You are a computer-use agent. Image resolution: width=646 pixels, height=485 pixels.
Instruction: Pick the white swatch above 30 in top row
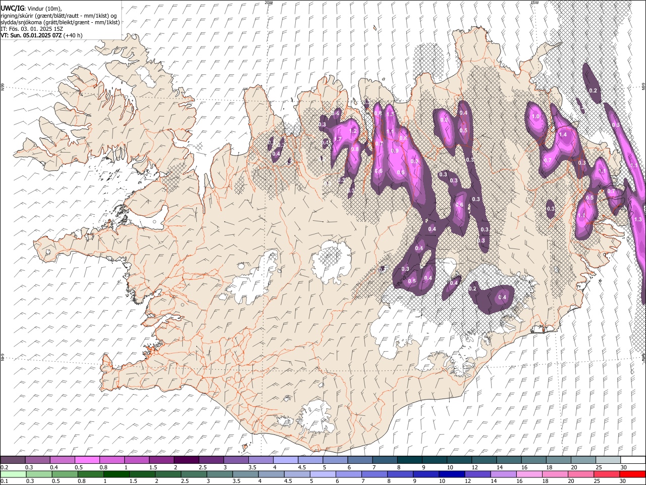633,460
